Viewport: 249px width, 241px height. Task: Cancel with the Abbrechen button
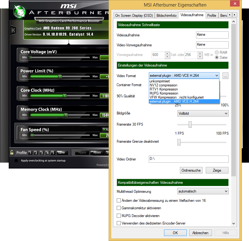pos(200,233)
